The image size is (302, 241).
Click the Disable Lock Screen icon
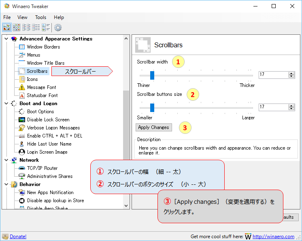pyautogui.click(x=22, y=120)
